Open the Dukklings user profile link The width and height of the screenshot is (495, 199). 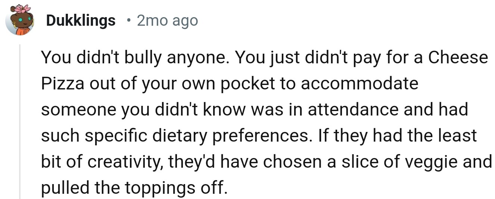(81, 21)
